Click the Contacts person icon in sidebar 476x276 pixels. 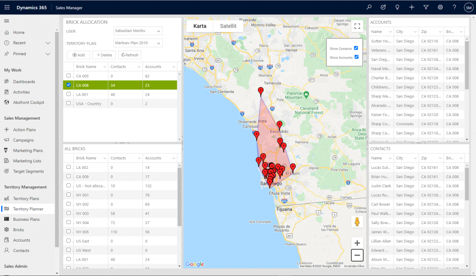point(7,250)
